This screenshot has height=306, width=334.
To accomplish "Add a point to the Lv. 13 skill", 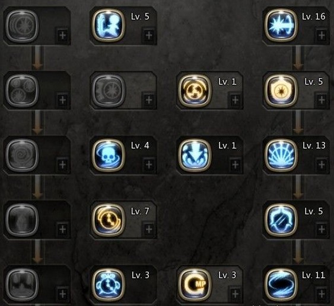I will [322, 165].
